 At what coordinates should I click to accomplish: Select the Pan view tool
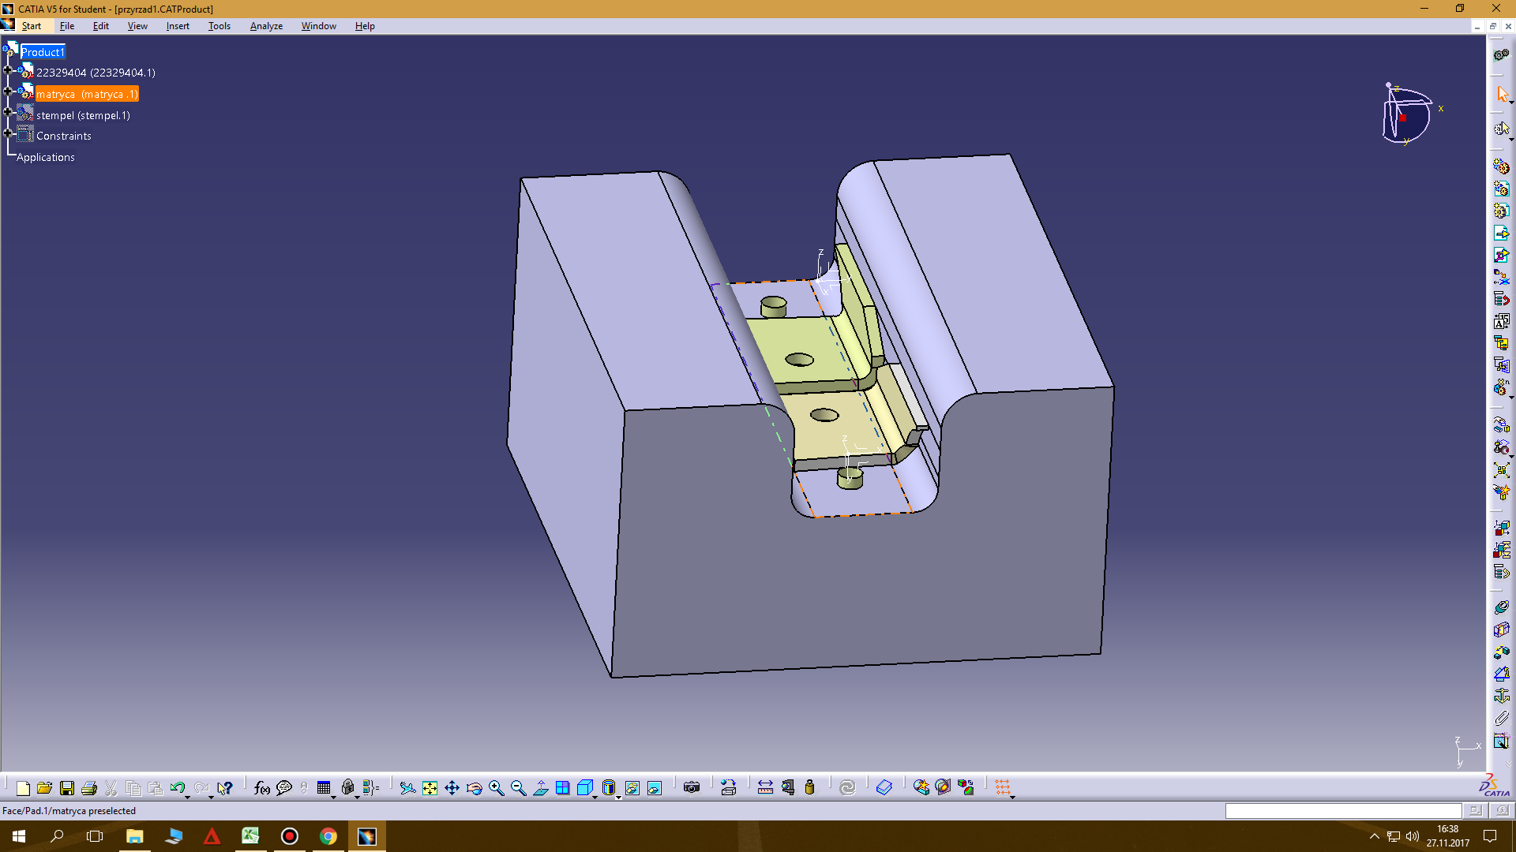(452, 788)
